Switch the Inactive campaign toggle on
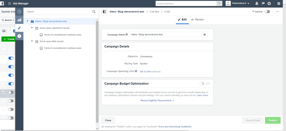The width and height of the screenshot is (286, 131). (267, 12)
